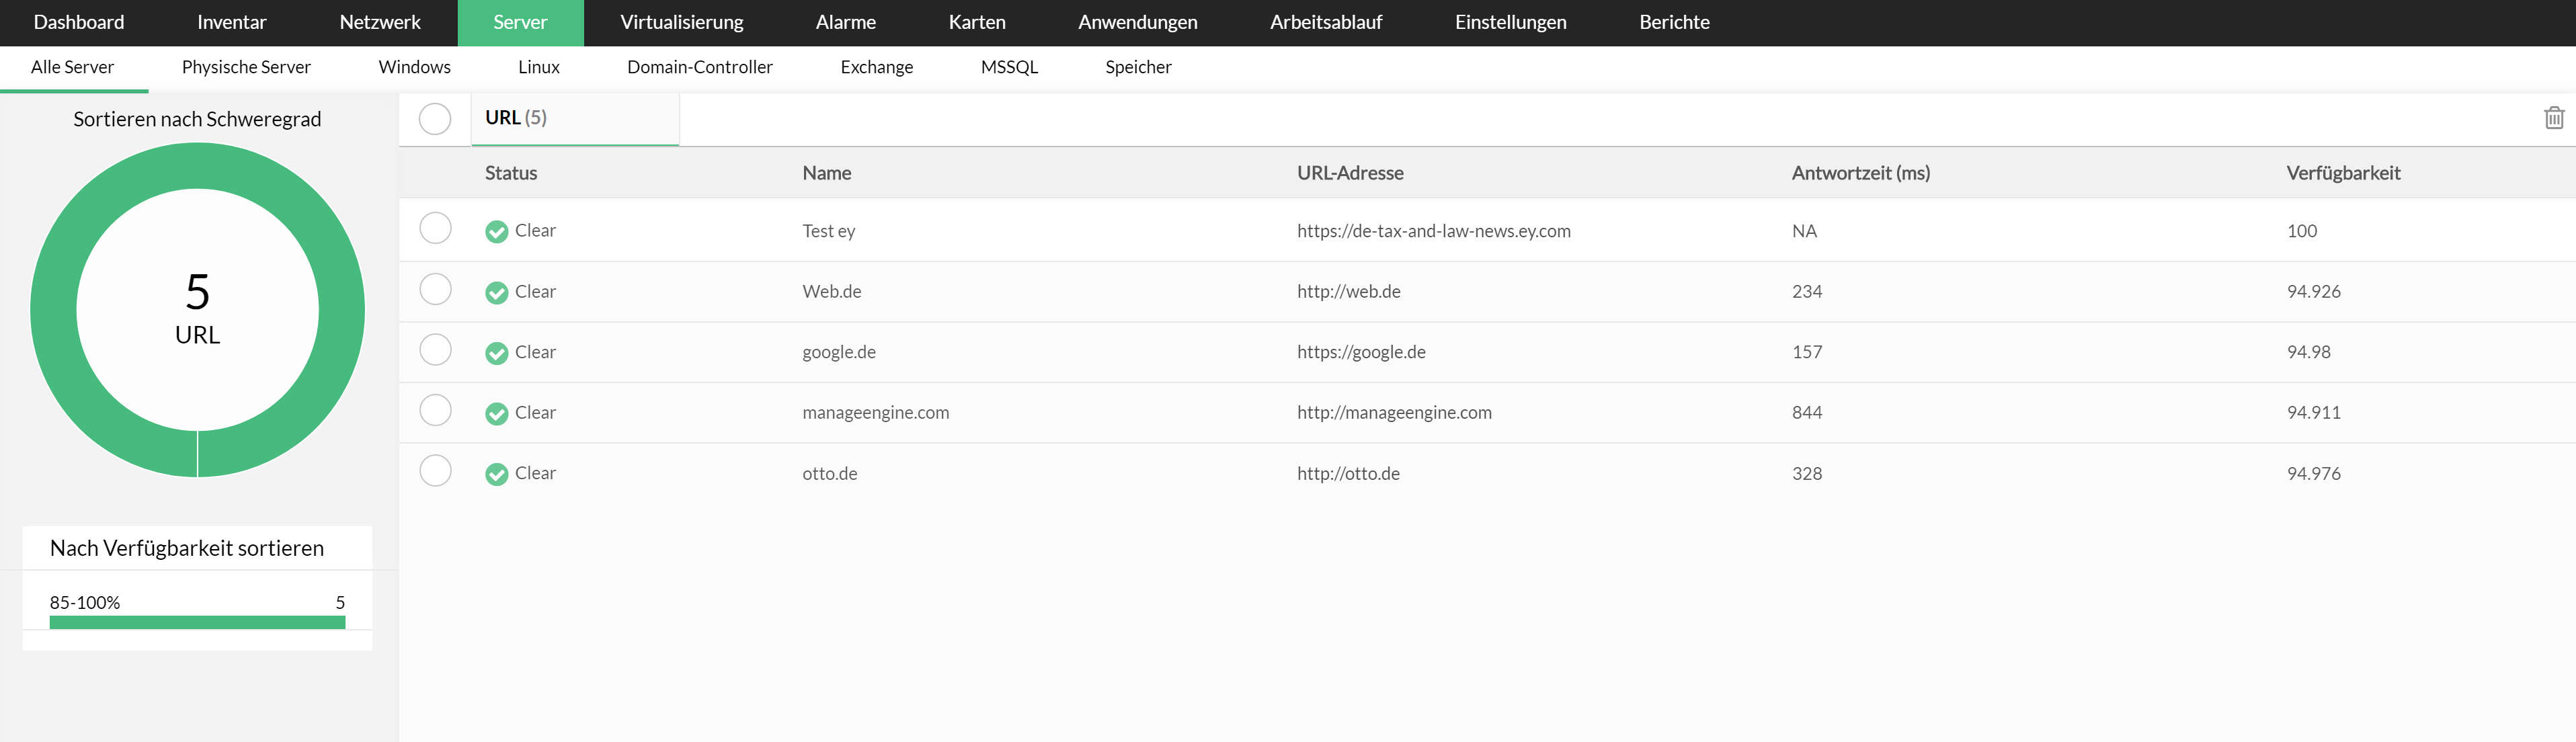
Task: Open the Test ey monitor
Action: (829, 231)
